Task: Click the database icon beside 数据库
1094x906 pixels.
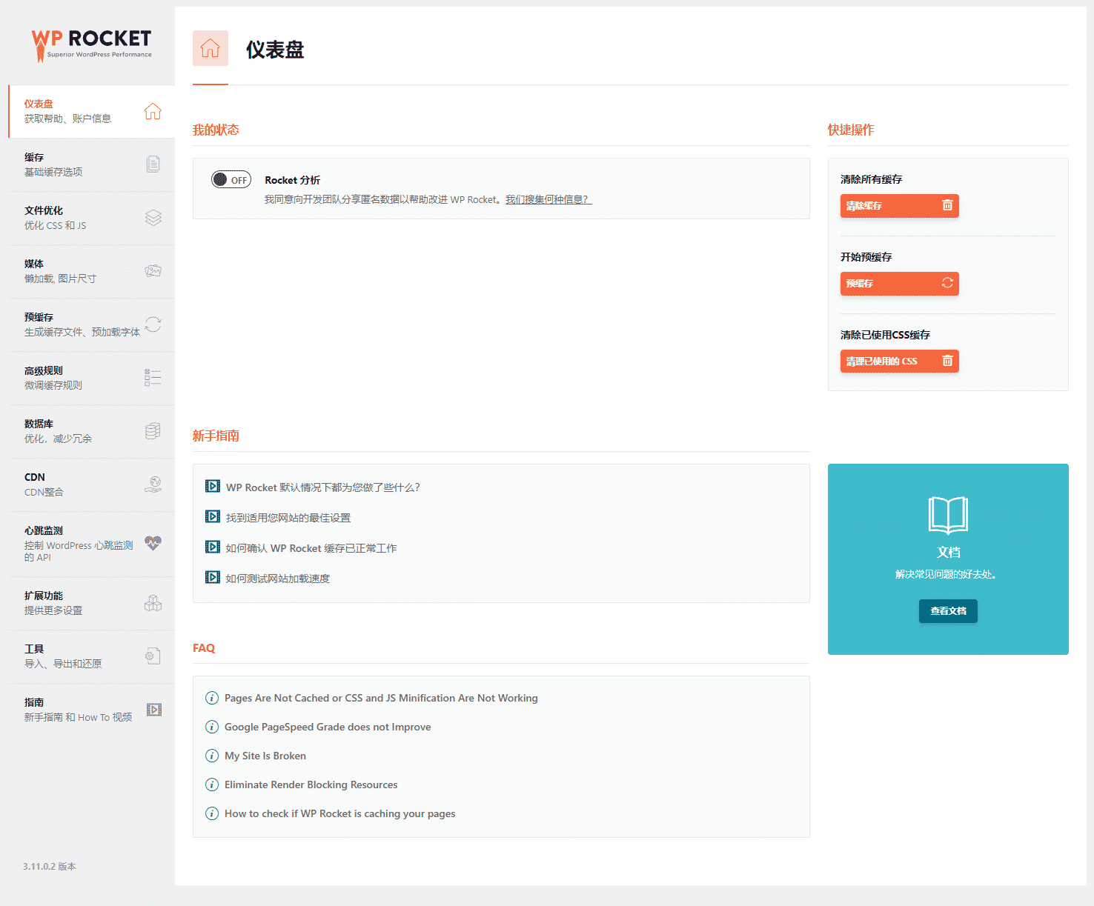Action: point(153,430)
